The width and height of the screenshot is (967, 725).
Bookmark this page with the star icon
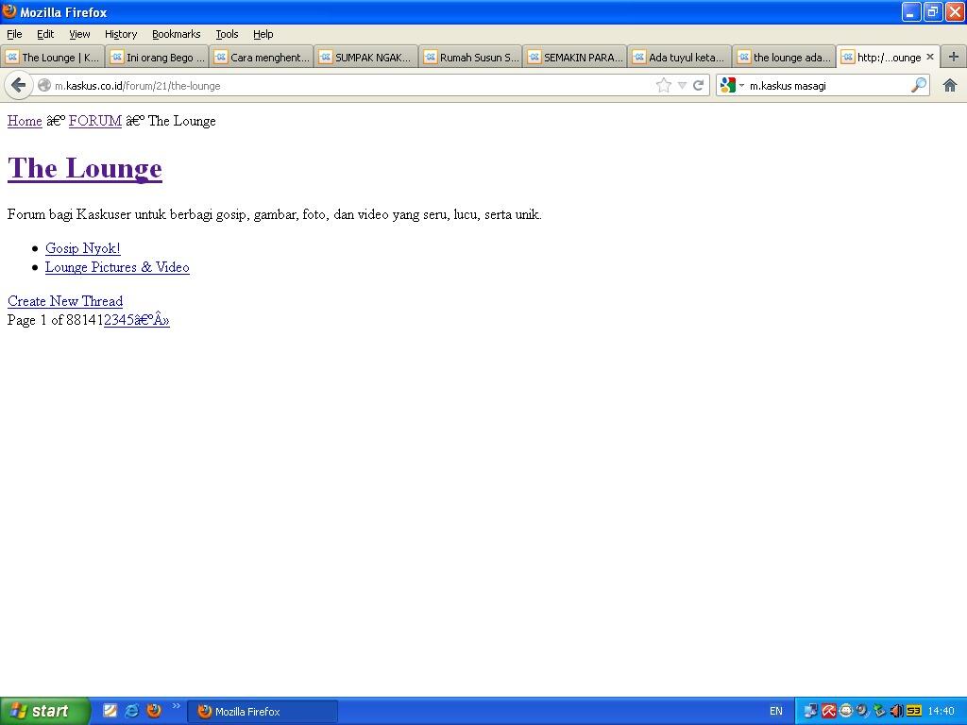point(664,85)
